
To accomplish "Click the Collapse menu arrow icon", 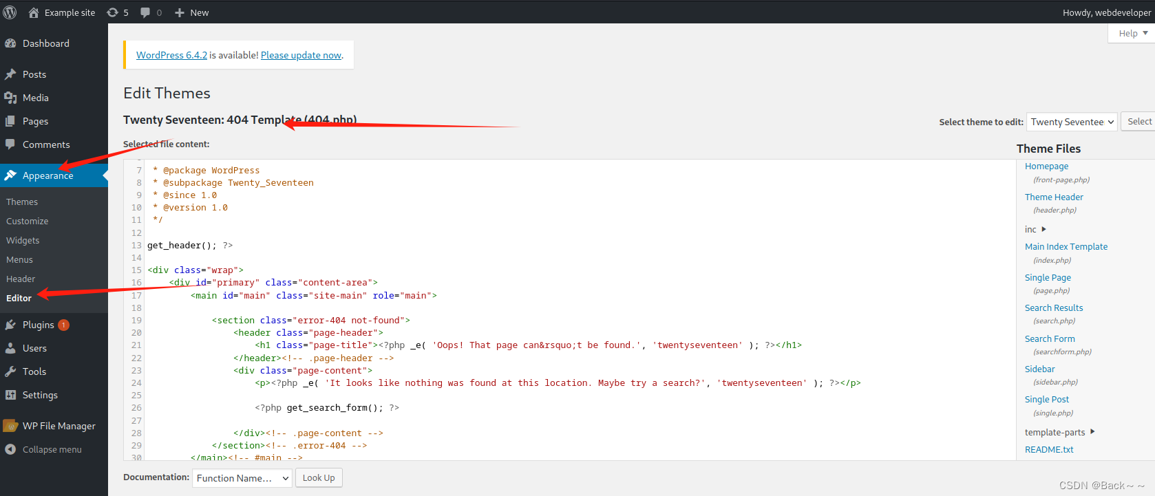I will click(10, 449).
